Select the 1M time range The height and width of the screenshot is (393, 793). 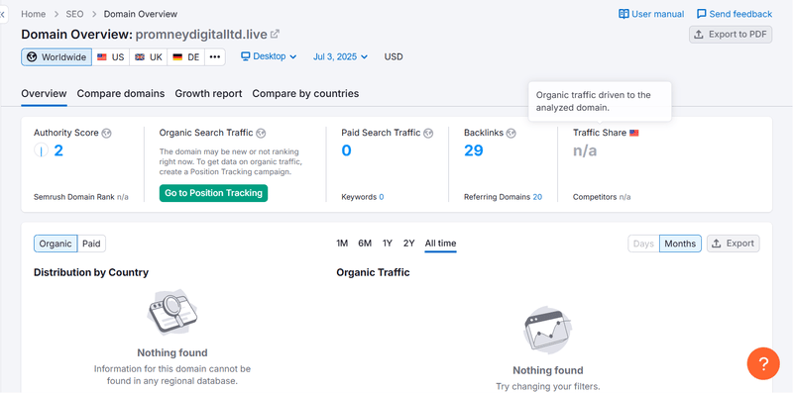(x=342, y=244)
